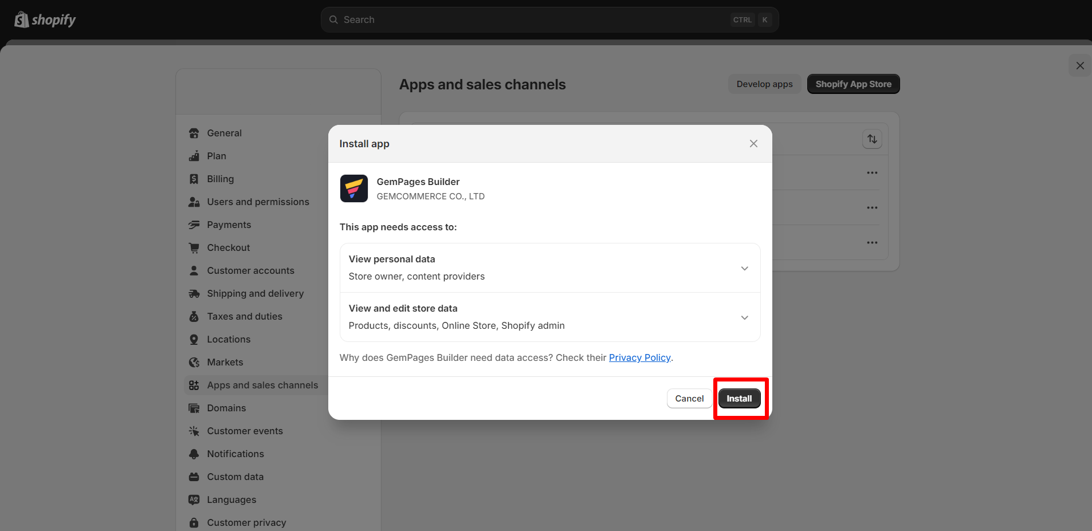Open the three-dot menu on first app row
The width and height of the screenshot is (1092, 531).
coord(872,172)
